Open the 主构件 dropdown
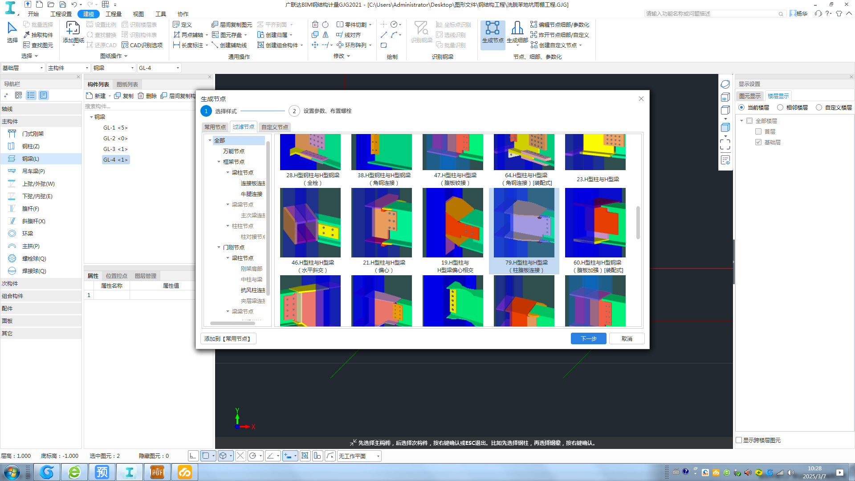This screenshot has width=855, height=481. point(69,68)
